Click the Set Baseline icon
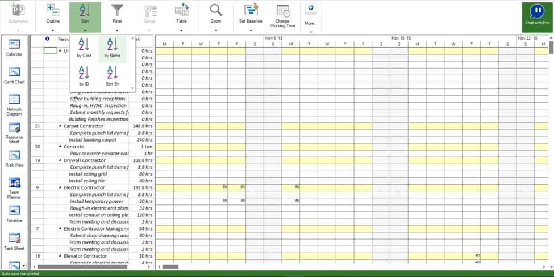The width and height of the screenshot is (554, 277). [251, 14]
